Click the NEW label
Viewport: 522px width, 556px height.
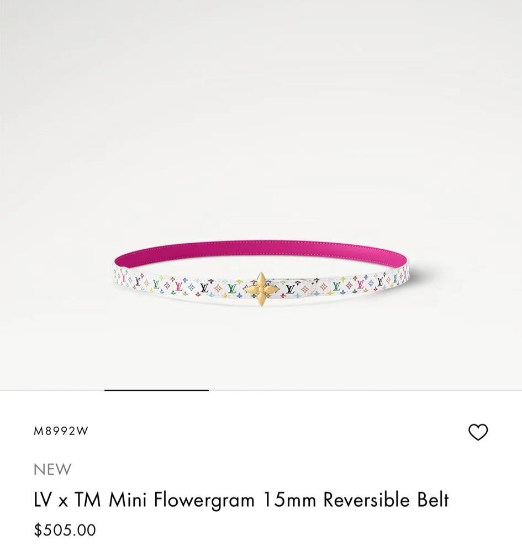pos(52,469)
